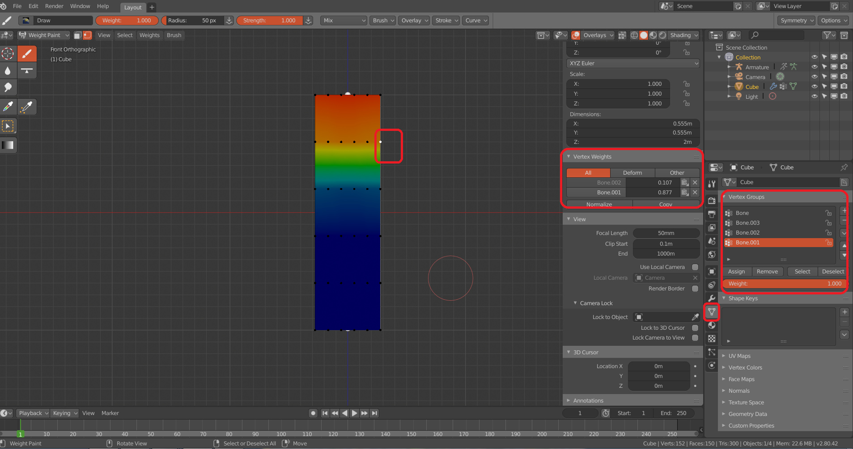Image resolution: width=853 pixels, height=449 pixels.
Task: Hide the Armature in viewport
Action: (x=815, y=67)
